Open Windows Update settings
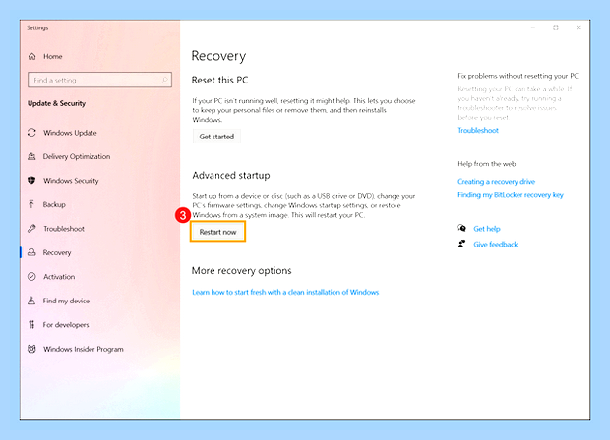Viewport: 610px width, 440px height. pyautogui.click(x=70, y=133)
